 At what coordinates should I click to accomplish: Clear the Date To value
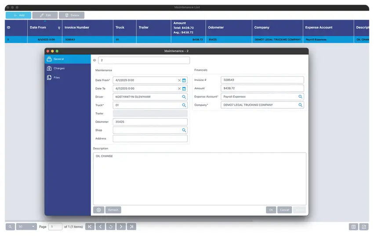(179, 89)
